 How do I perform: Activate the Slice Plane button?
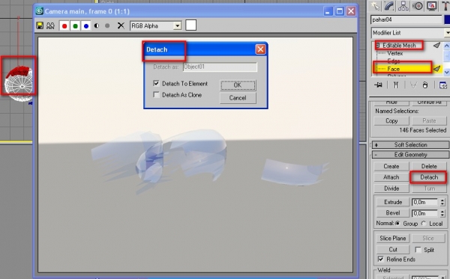pyautogui.click(x=392, y=238)
